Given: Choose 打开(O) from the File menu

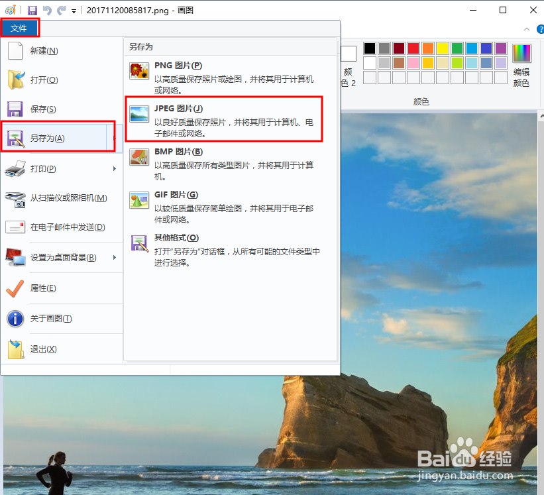Looking at the screenshot, I should pos(62,80).
